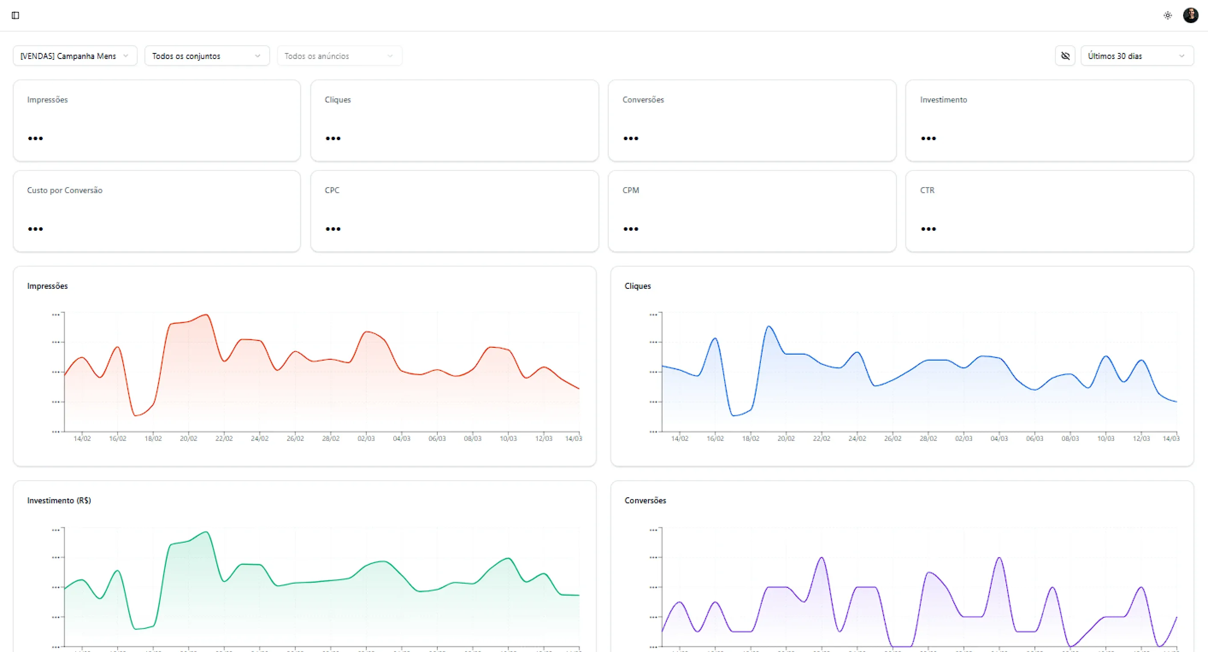Open the user avatar menu
Viewport: 1208px width, 652px height.
pyautogui.click(x=1190, y=15)
